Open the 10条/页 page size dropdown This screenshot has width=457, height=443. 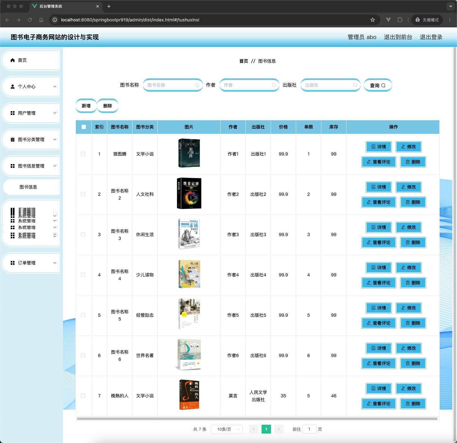227,429
